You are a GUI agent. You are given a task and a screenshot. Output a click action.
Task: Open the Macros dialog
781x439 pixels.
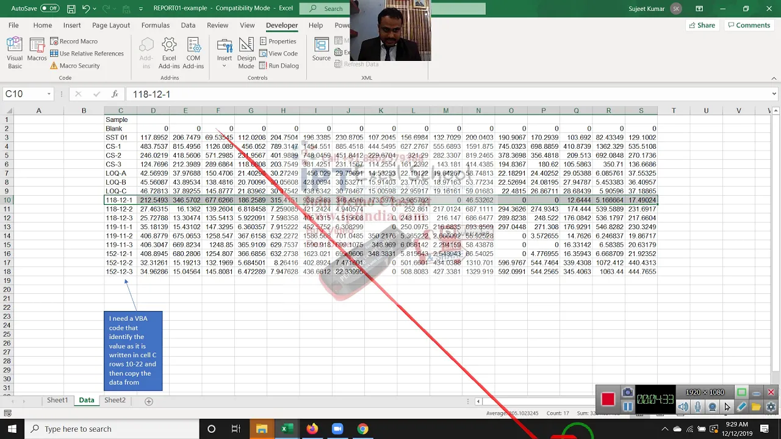[37, 50]
